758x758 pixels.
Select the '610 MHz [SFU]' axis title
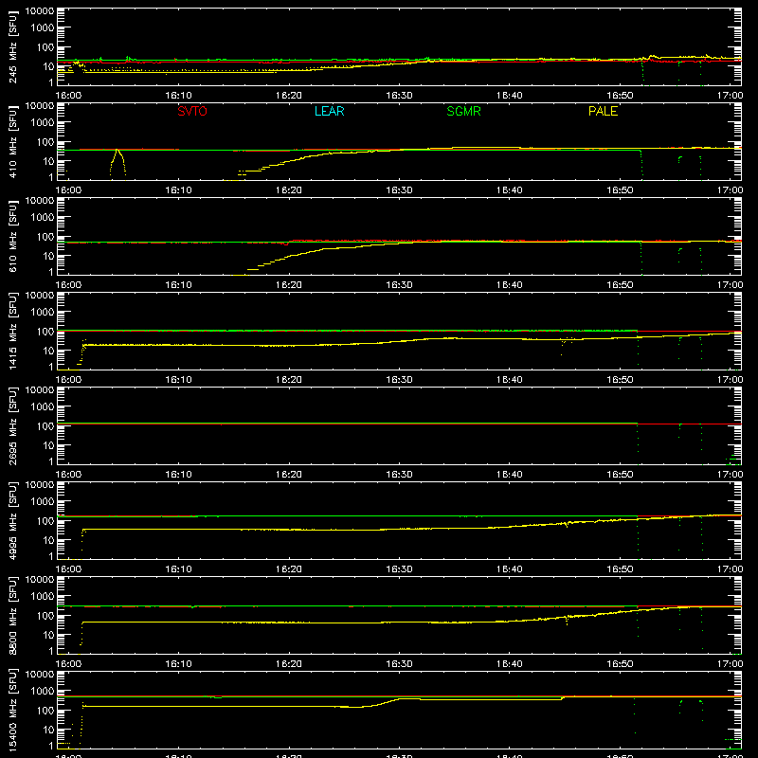tap(12, 236)
